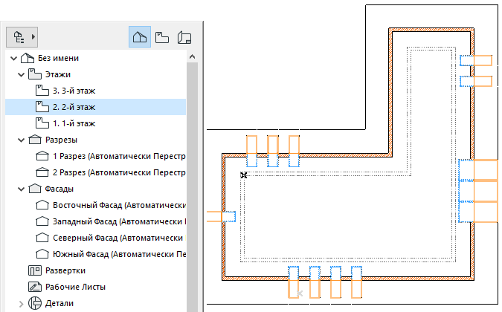Expand the 'Детали' folder
The height and width of the screenshot is (312, 502).
21,303
